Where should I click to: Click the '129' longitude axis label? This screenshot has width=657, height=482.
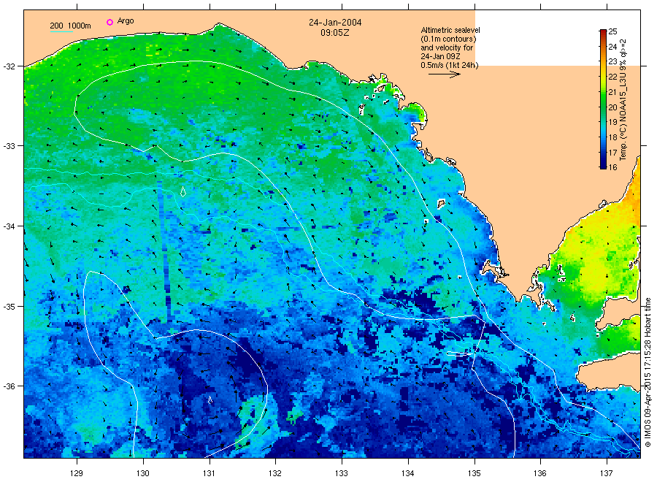[77, 473]
